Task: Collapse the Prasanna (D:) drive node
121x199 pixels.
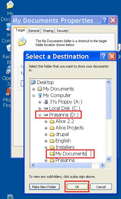Action: click(x=40, y=115)
